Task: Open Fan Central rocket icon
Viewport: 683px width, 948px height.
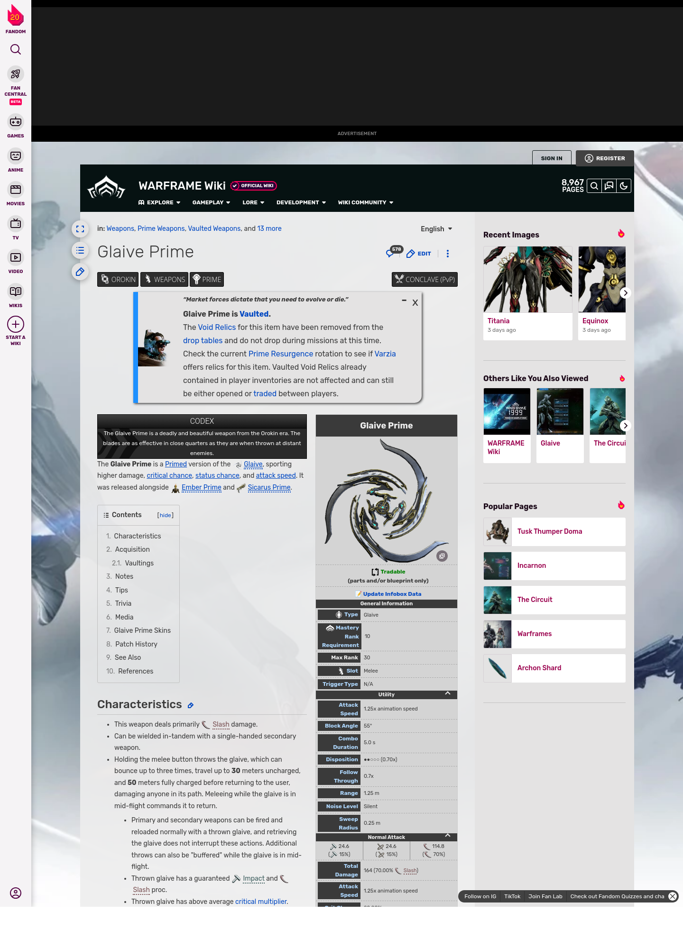Action: 16,74
